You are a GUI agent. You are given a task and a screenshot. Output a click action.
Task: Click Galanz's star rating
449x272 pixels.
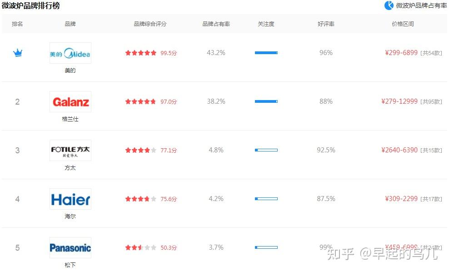pyautogui.click(x=141, y=101)
